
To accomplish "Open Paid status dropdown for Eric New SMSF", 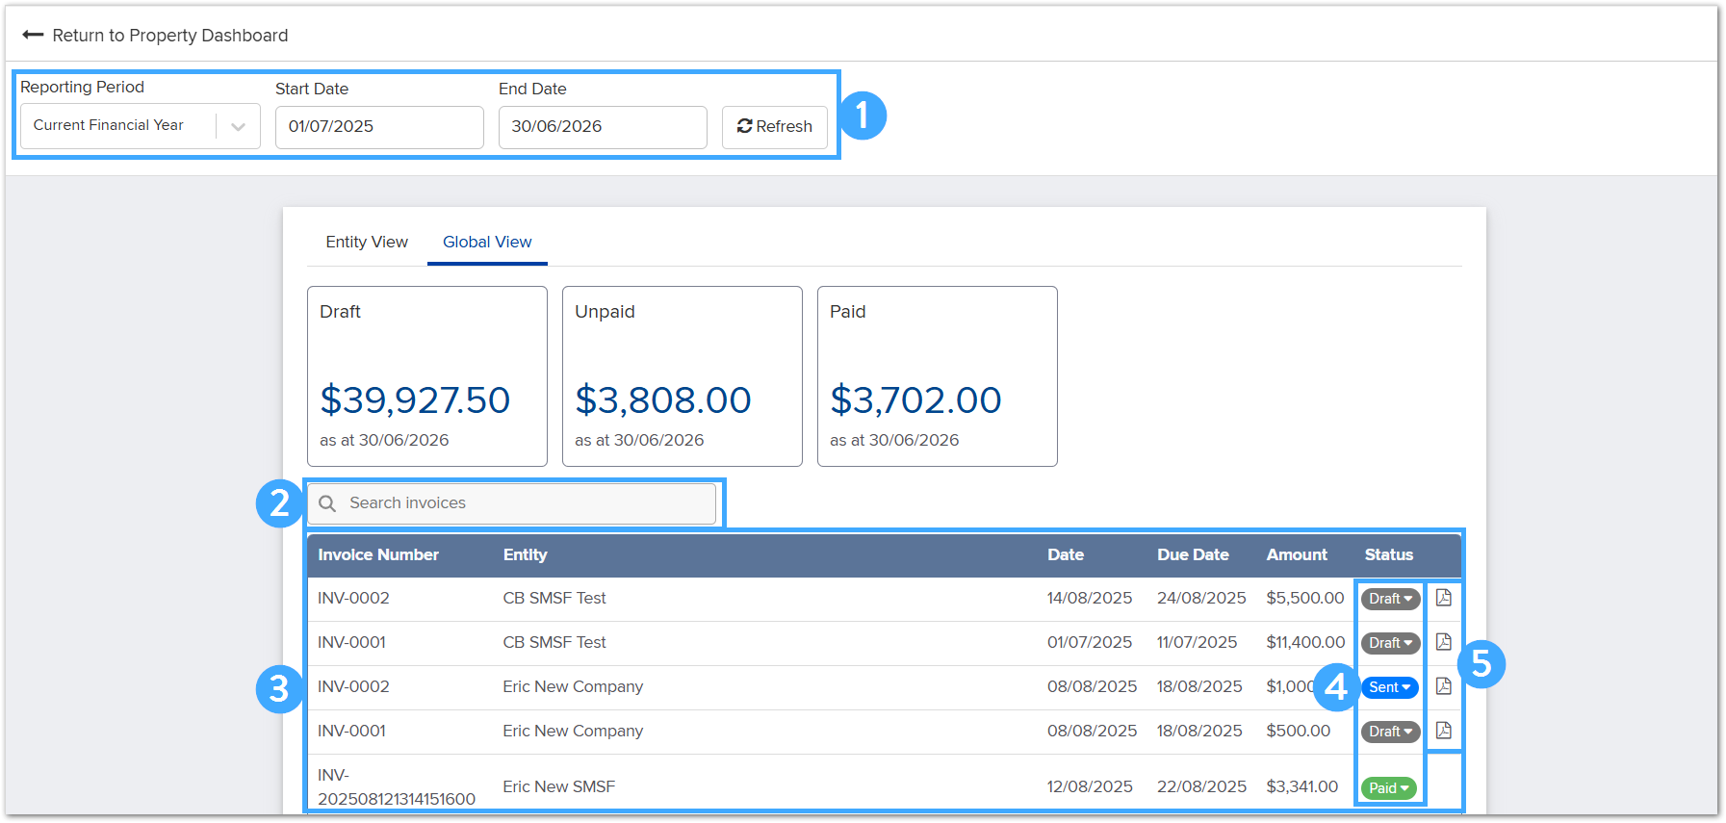I will point(1388,788).
